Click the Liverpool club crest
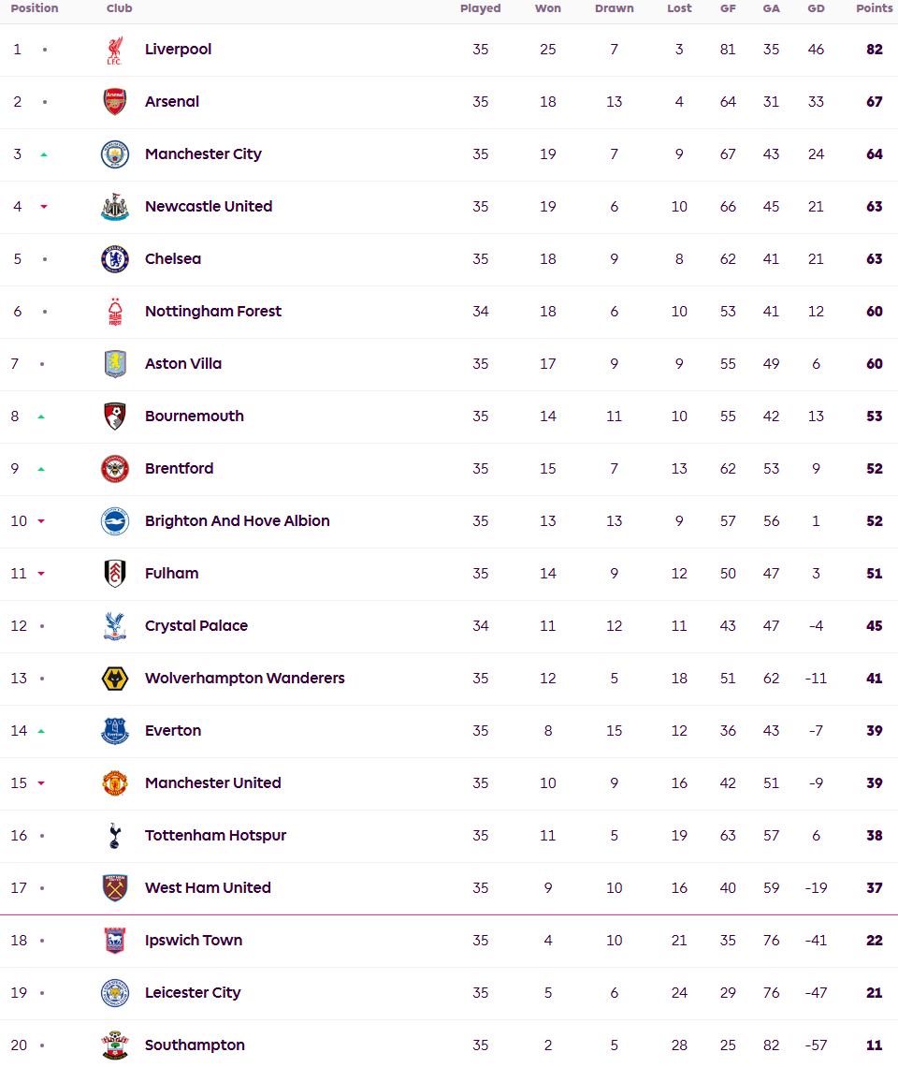898x1067 pixels. pos(115,50)
